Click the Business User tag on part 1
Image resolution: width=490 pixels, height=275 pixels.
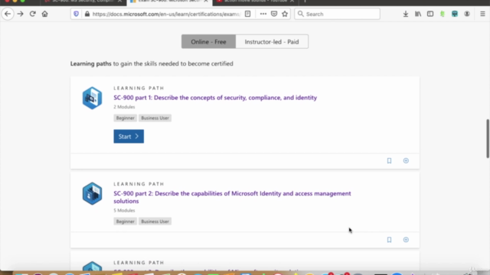[155, 118]
